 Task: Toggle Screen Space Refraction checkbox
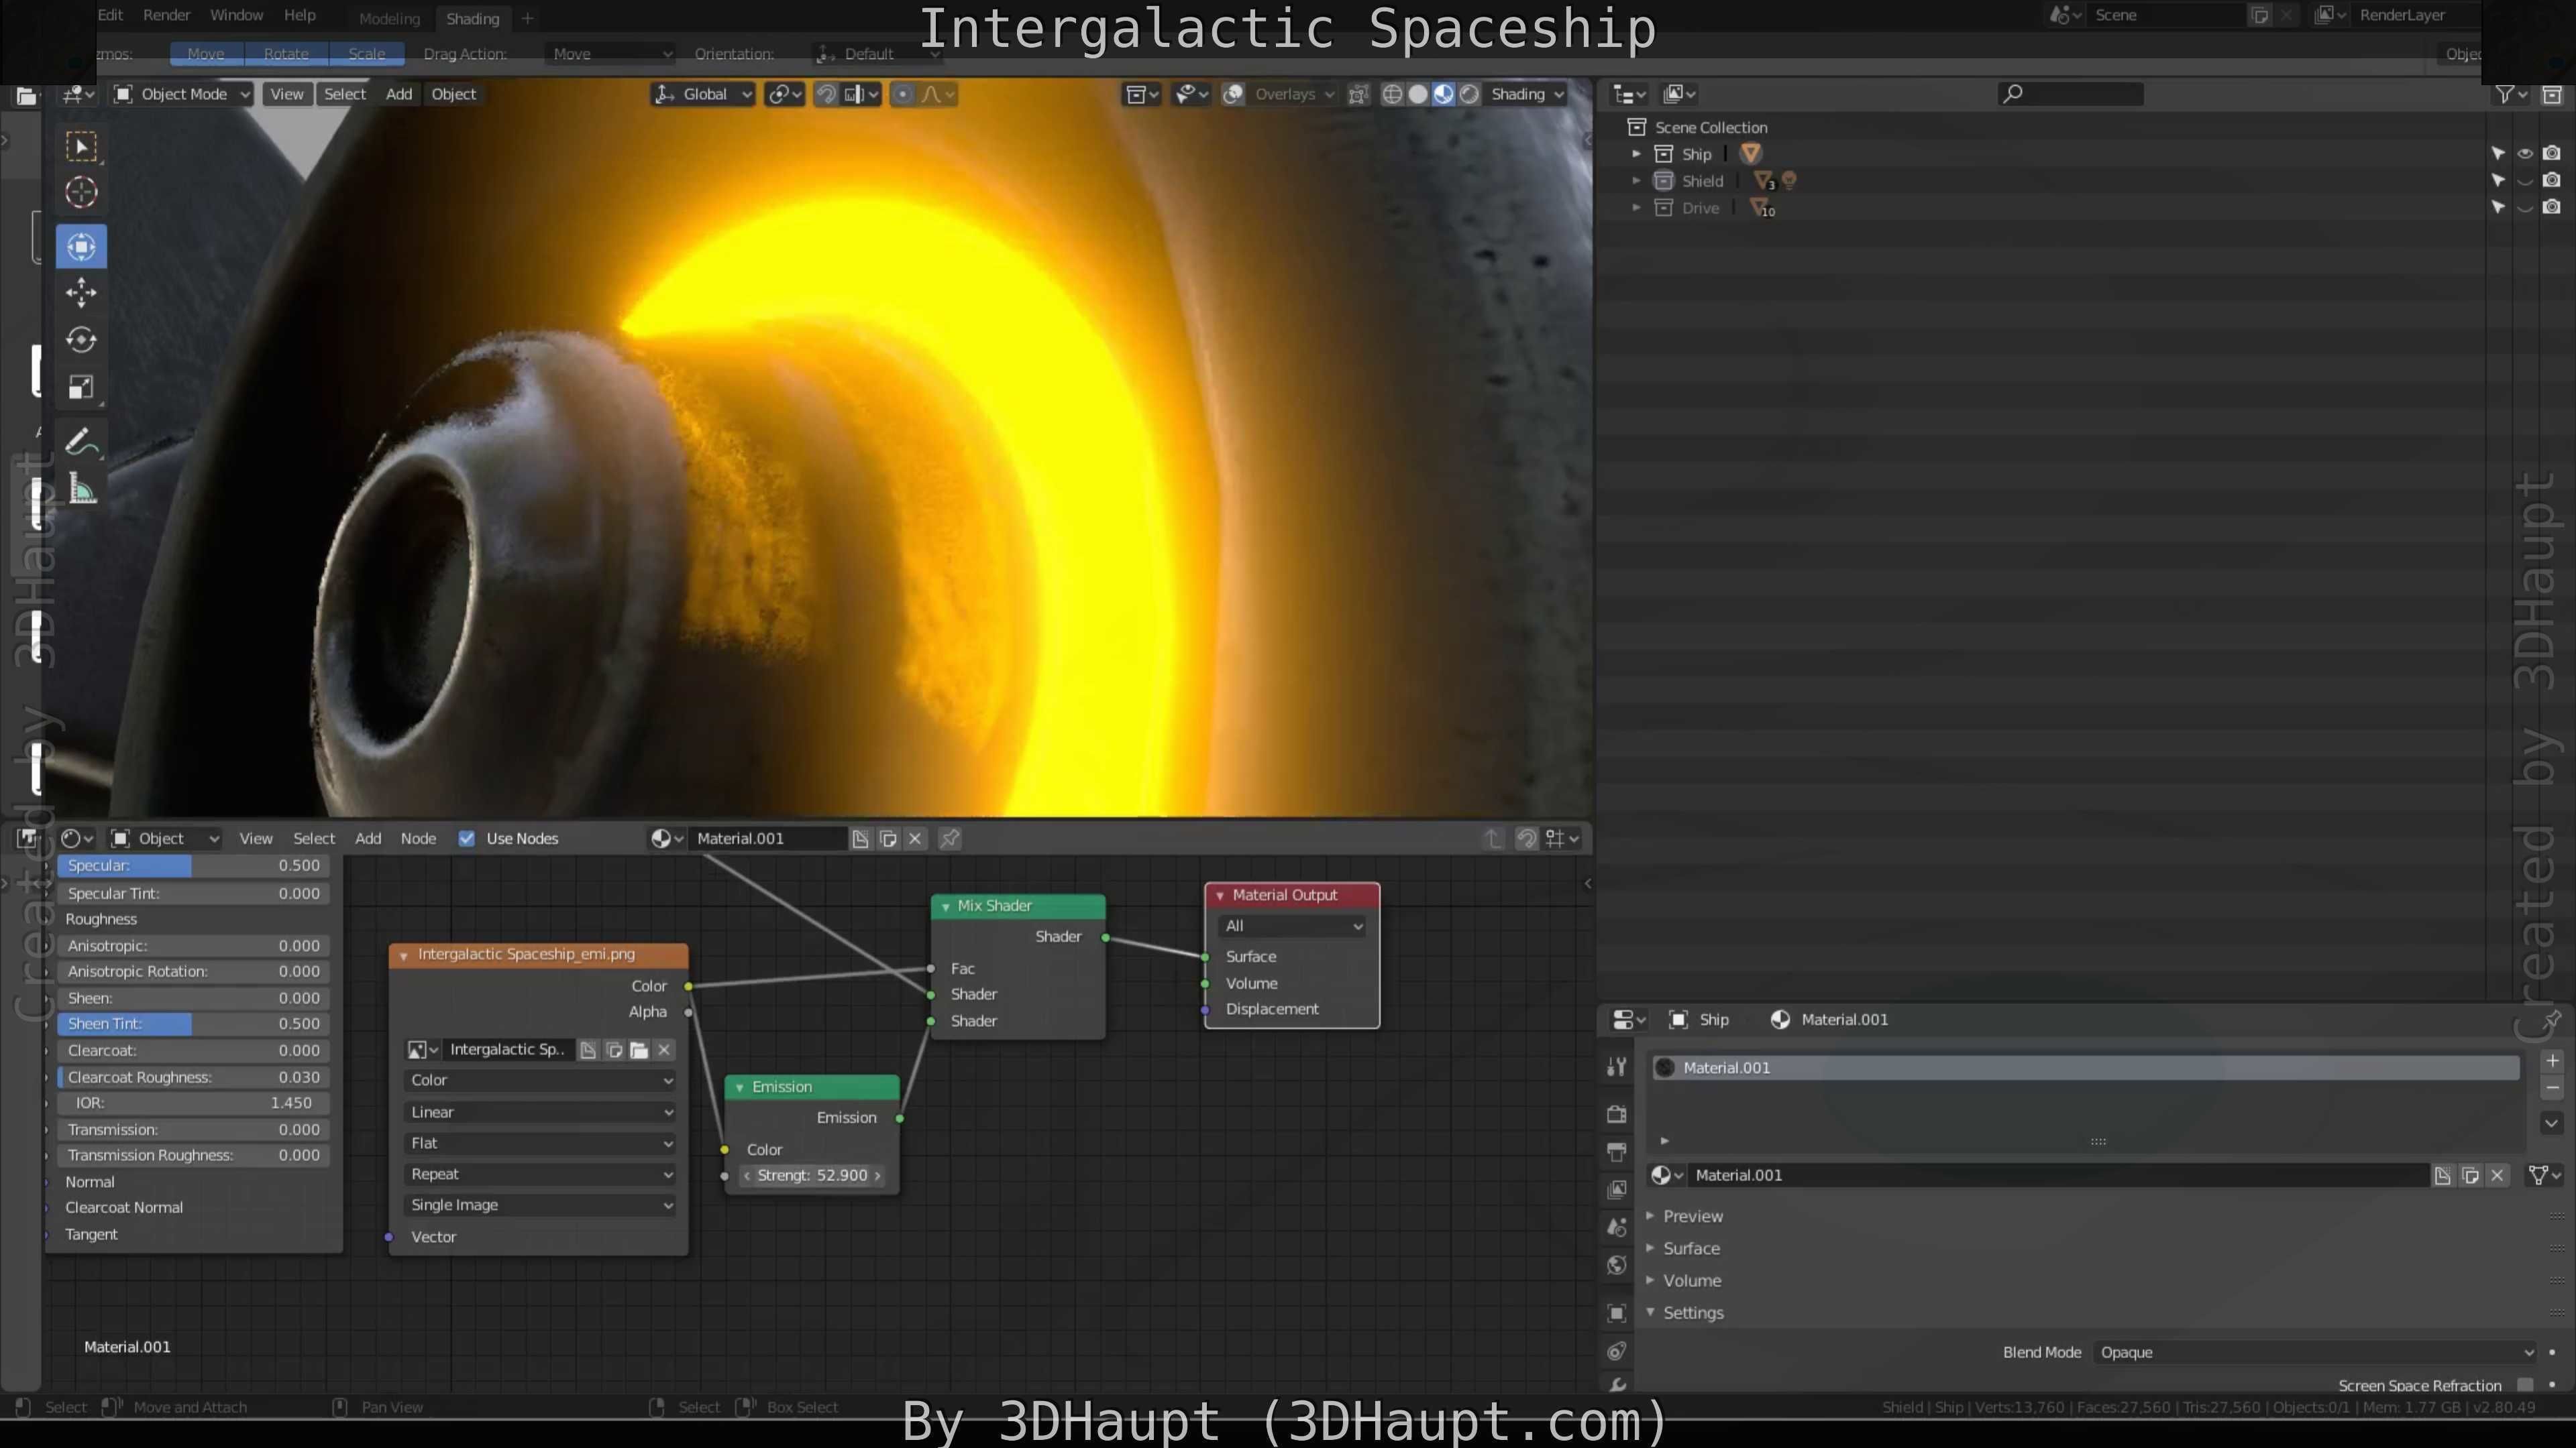tap(2525, 1384)
